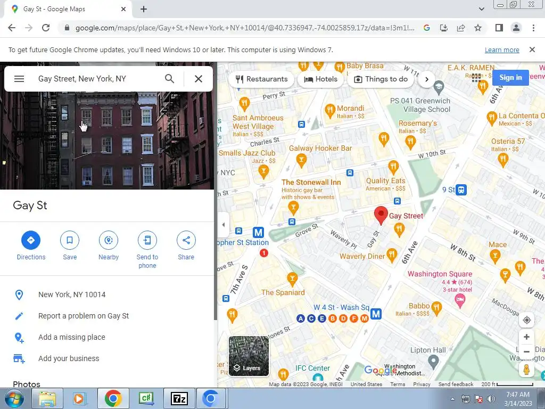Image resolution: width=545 pixels, height=409 pixels.
Task: Sign in to Google account
Action: tap(510, 78)
